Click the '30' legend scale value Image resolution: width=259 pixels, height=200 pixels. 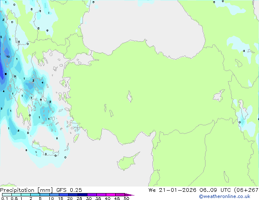89,198
